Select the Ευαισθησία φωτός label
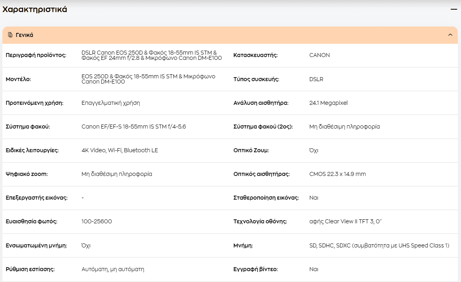This screenshot has width=461, height=282. (31, 221)
